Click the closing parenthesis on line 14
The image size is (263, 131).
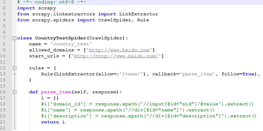click(30, 80)
